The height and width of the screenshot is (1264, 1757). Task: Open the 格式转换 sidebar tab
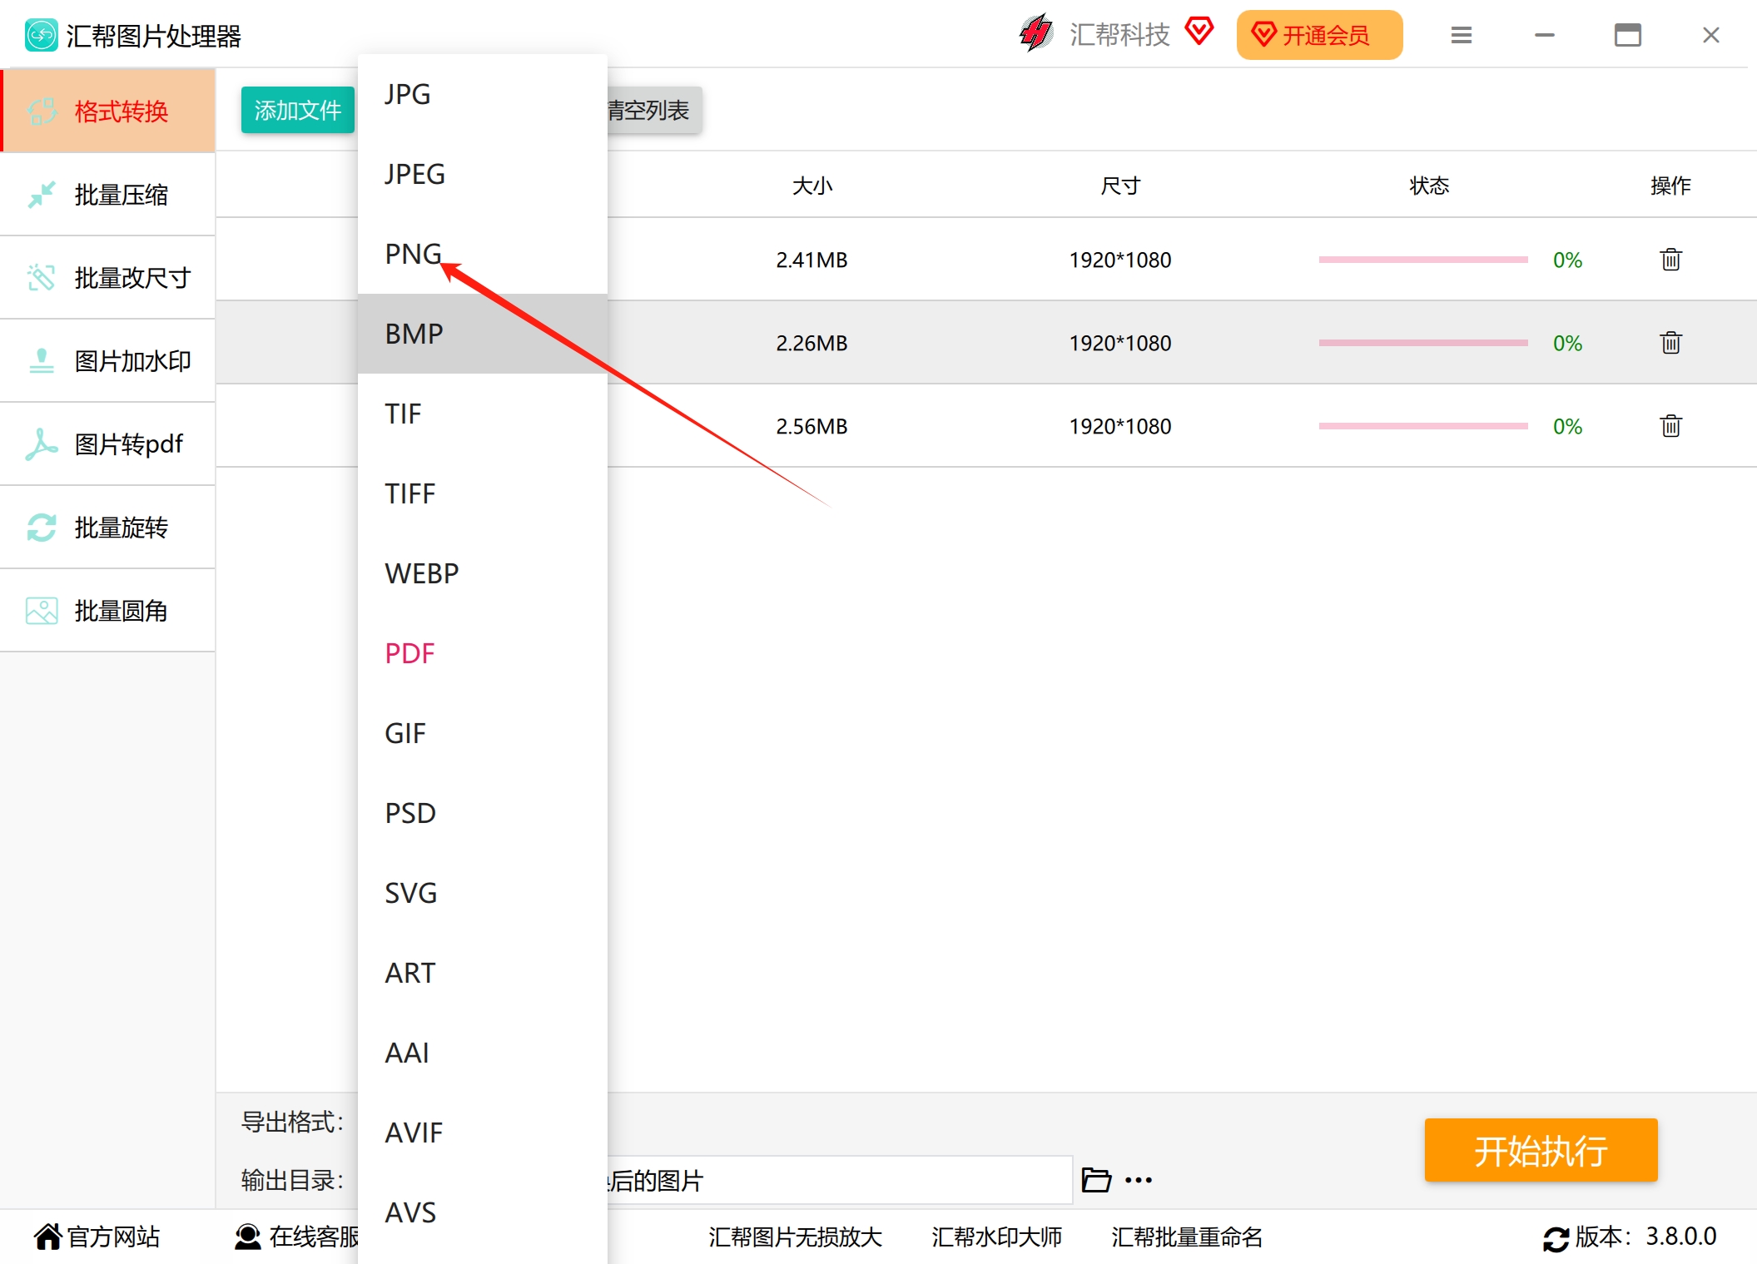(x=108, y=111)
